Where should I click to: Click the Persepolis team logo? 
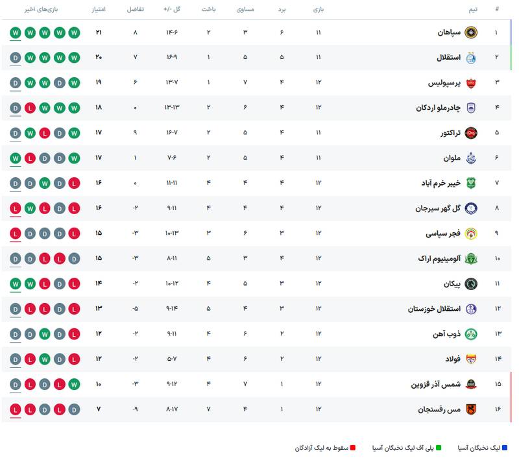point(471,82)
